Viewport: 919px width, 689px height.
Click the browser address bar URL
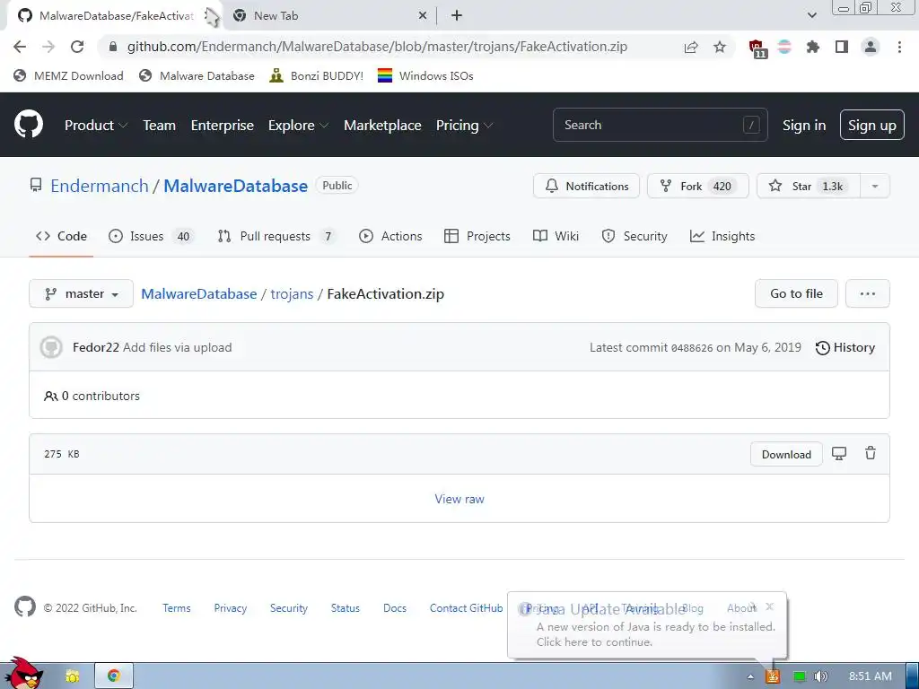[x=377, y=47]
